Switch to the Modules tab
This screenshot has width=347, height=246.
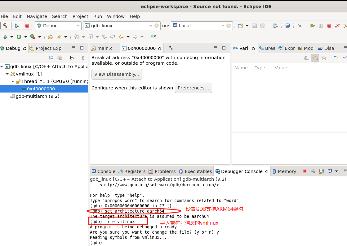pos(306,48)
